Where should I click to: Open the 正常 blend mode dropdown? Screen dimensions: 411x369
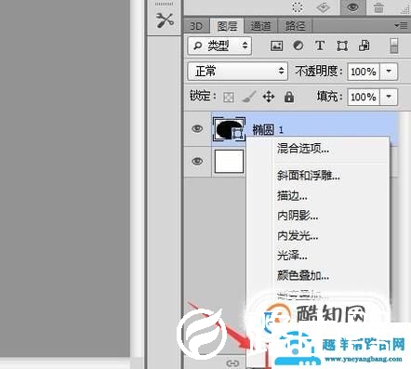[238, 72]
